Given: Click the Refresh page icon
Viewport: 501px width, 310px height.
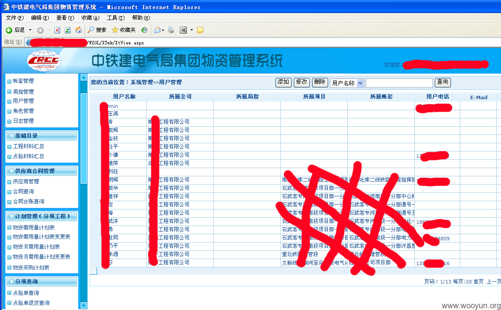Looking at the screenshot, I should [x=67, y=30].
